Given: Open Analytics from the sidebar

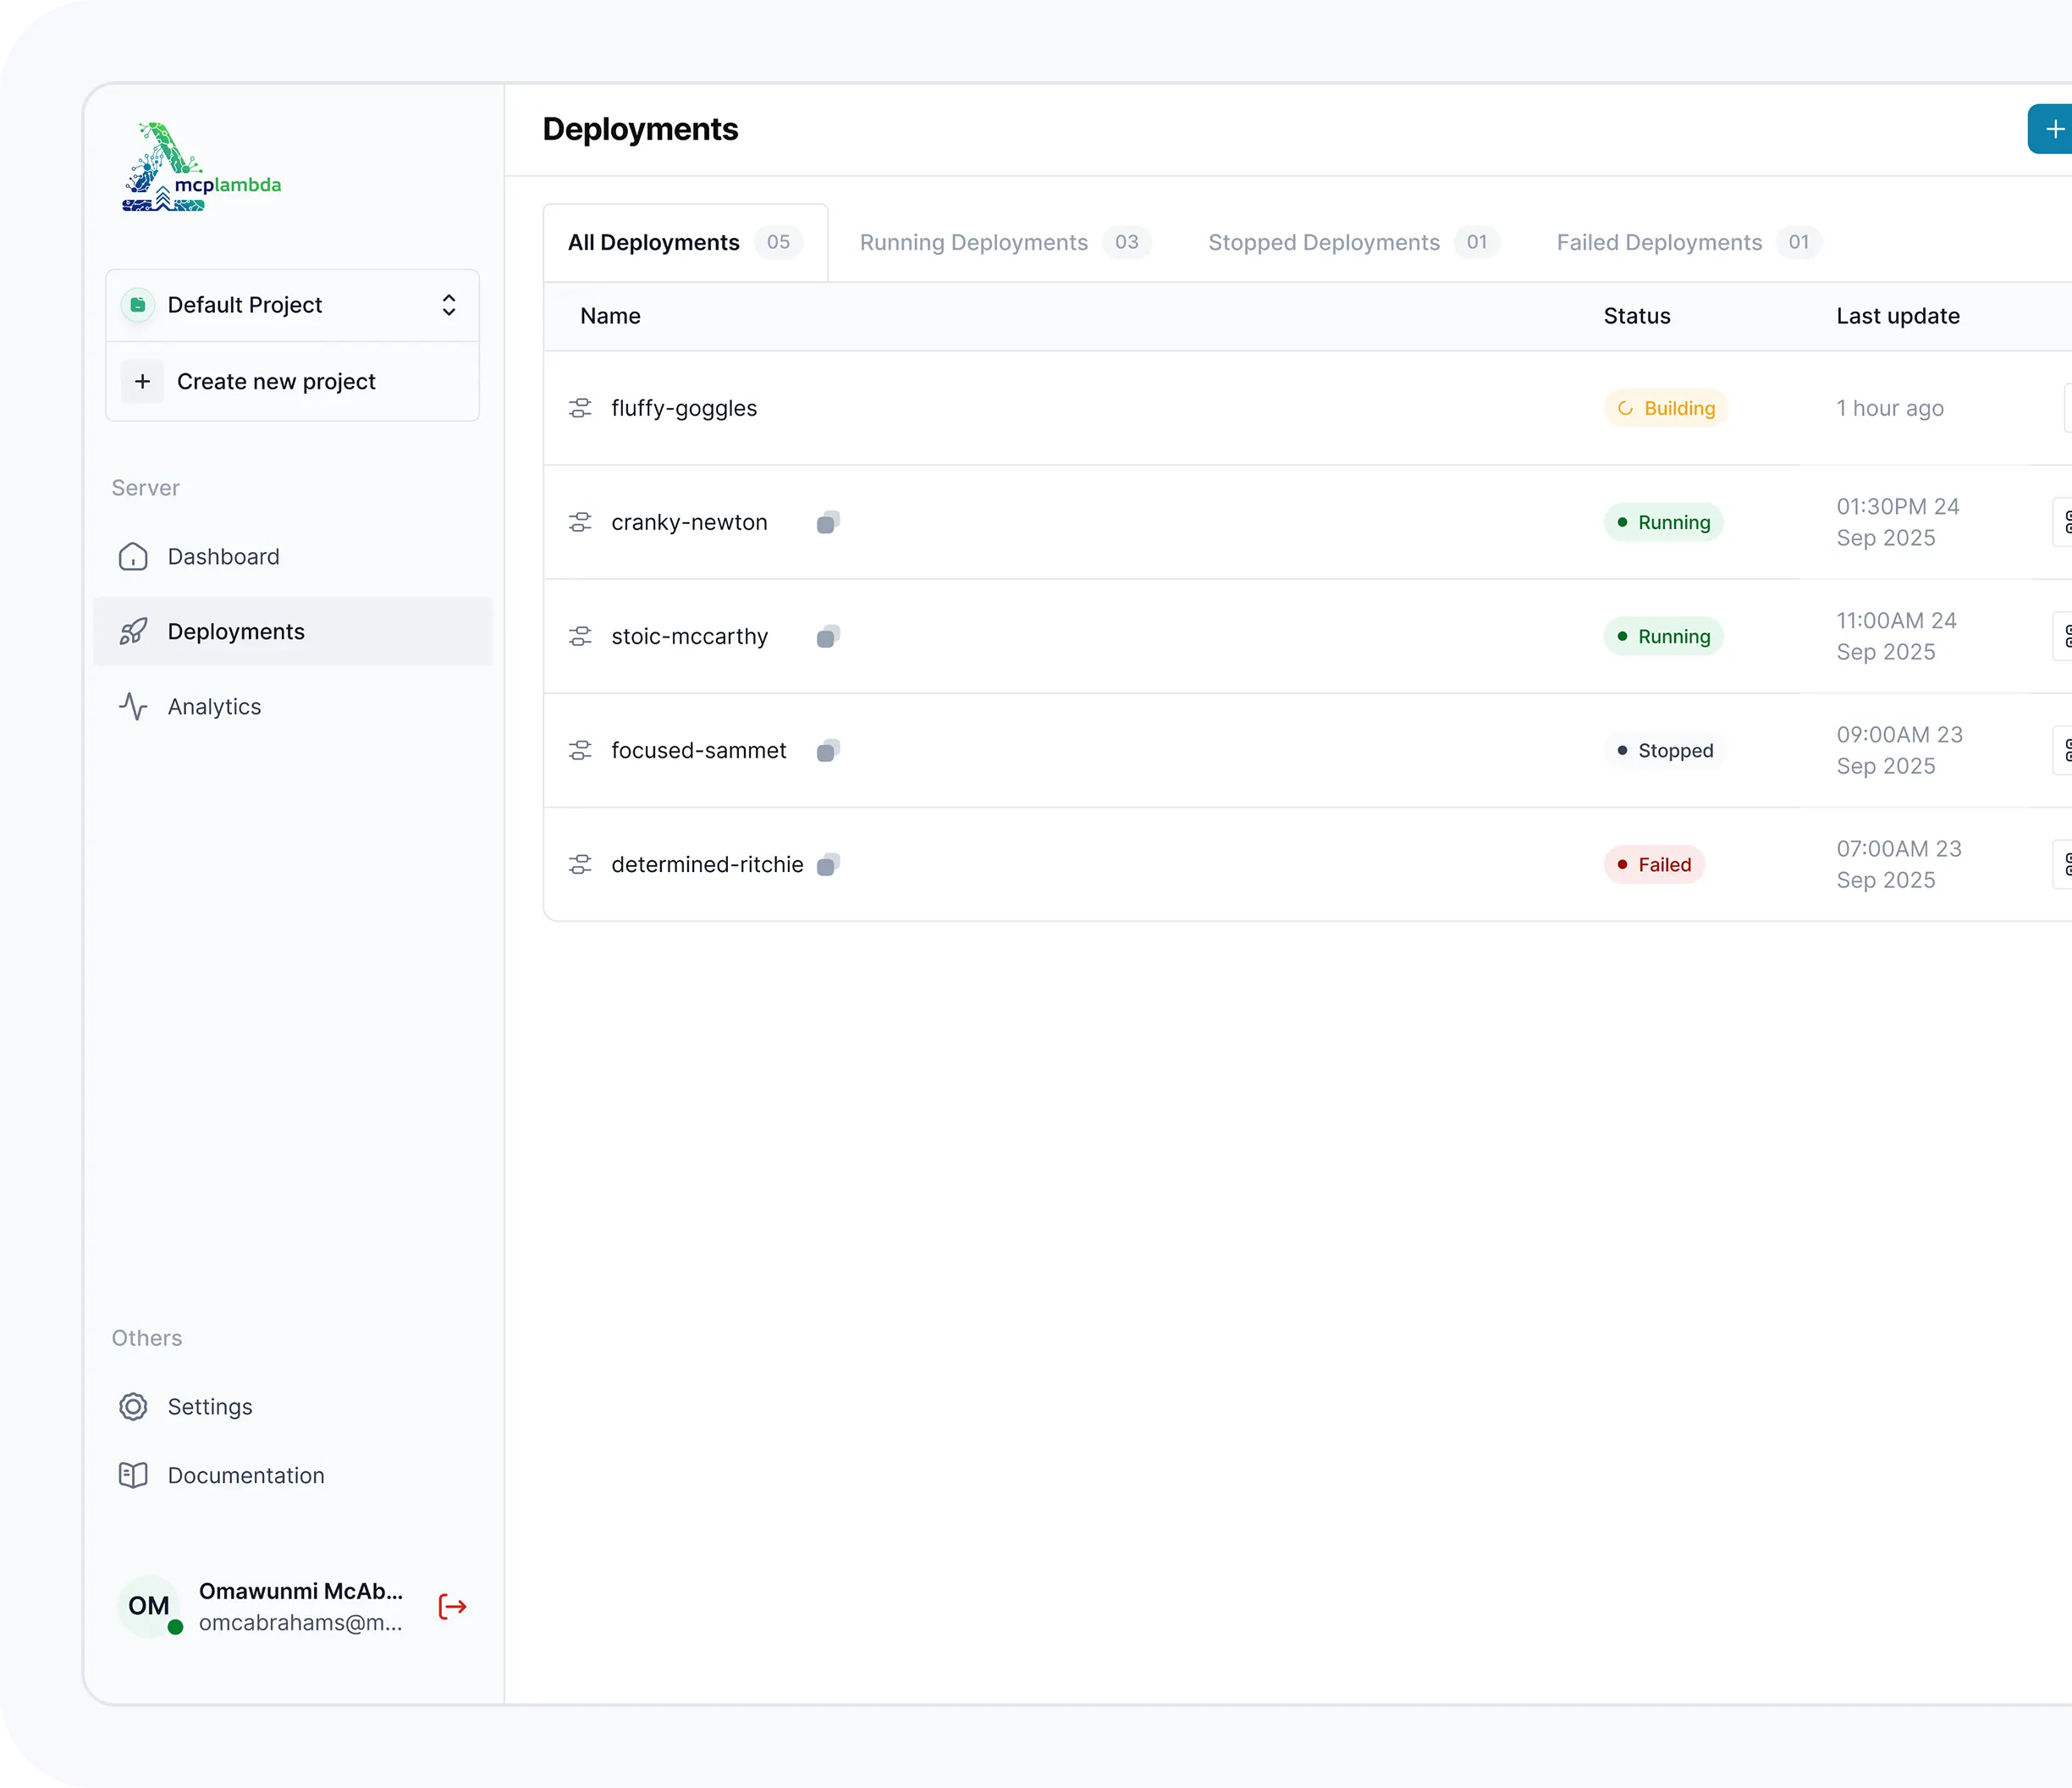Looking at the screenshot, I should (214, 706).
